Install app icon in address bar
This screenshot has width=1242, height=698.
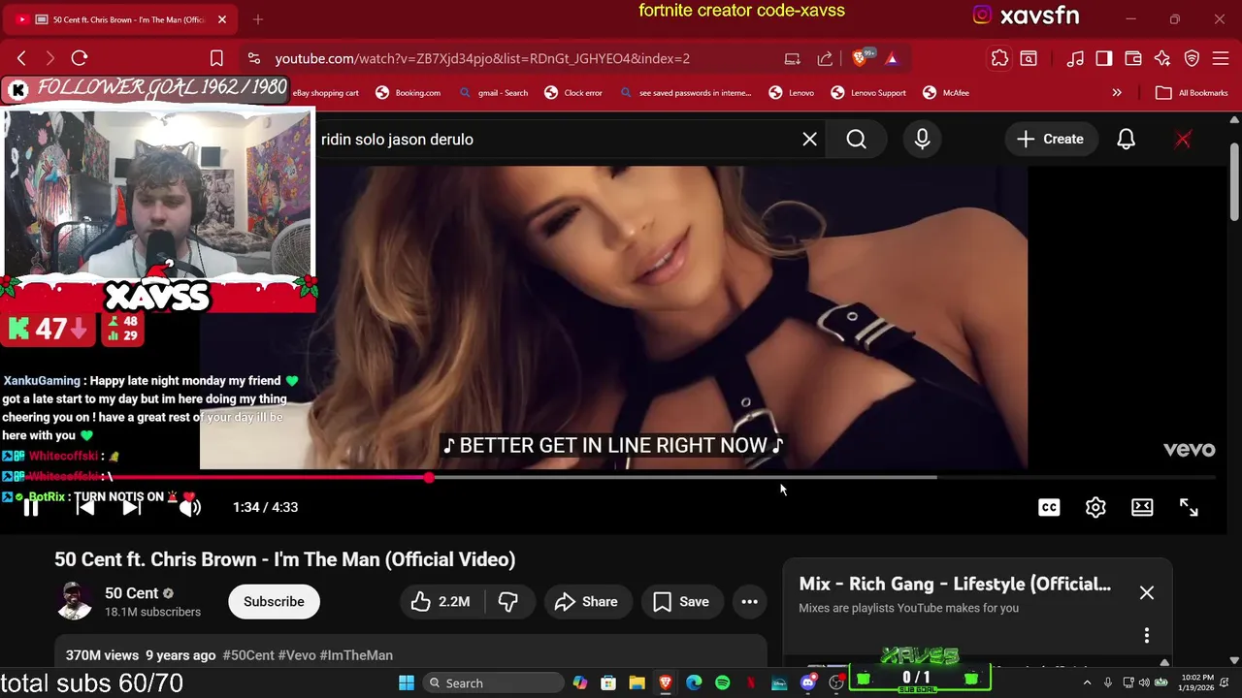[793, 58]
